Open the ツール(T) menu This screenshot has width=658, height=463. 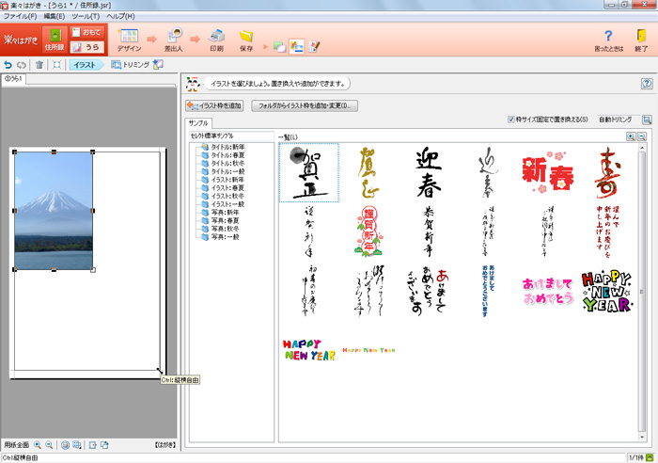click(86, 17)
